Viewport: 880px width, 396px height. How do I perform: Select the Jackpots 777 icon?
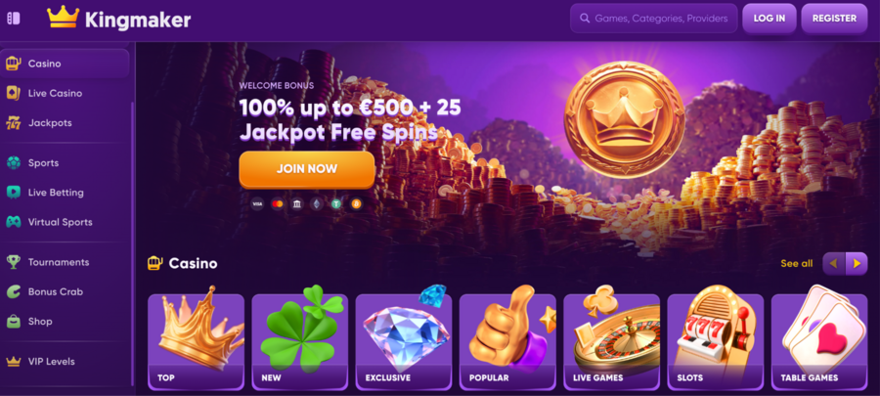(13, 123)
